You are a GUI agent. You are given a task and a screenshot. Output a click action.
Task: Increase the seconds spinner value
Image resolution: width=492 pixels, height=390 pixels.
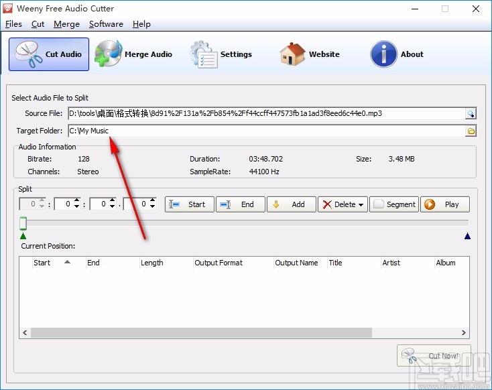(112, 200)
